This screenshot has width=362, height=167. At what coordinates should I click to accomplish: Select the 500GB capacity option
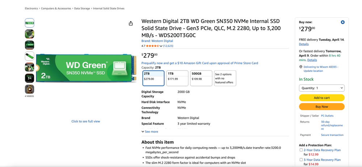[x=201, y=78]
